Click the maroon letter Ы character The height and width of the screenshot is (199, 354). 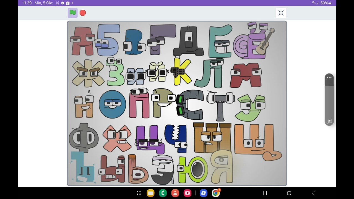pos(112,169)
